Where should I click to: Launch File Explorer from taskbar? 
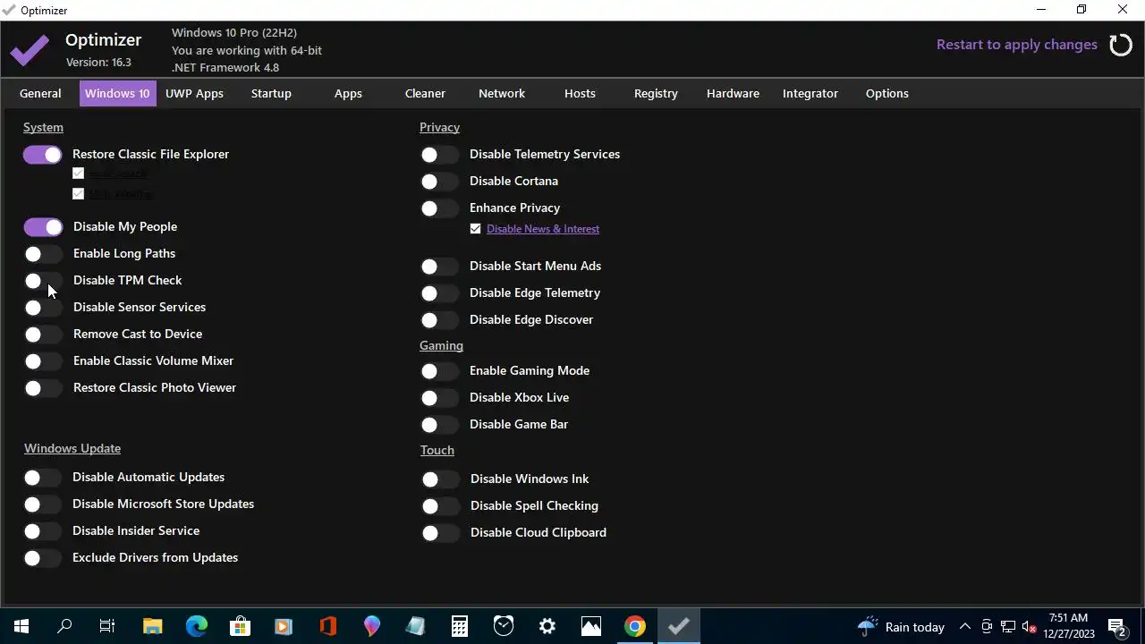coord(153,626)
